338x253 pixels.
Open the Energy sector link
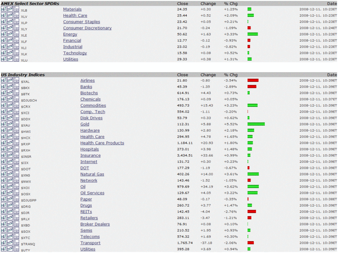coord(70,34)
